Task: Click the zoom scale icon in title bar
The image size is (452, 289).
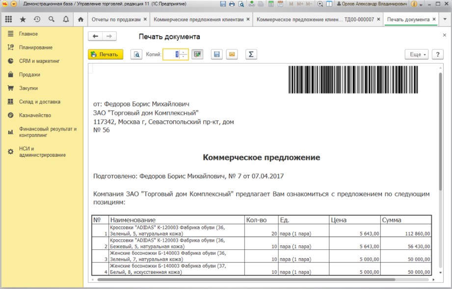Action: click(x=320, y=4)
